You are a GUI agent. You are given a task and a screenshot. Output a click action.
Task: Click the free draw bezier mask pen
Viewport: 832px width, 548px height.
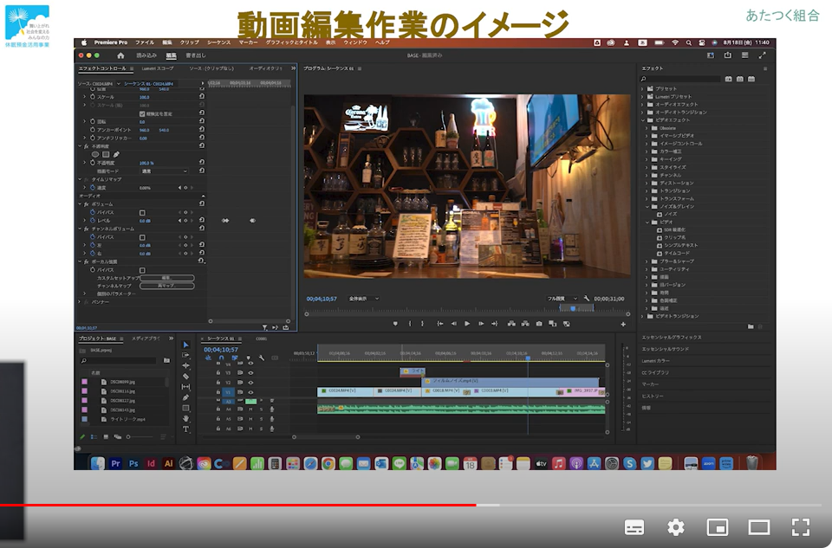(x=116, y=154)
